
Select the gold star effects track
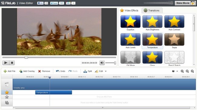7,93
